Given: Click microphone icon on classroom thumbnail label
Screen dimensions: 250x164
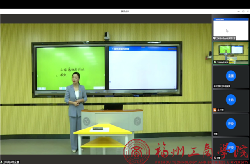Looking at the screenshot, I should coord(215,62).
